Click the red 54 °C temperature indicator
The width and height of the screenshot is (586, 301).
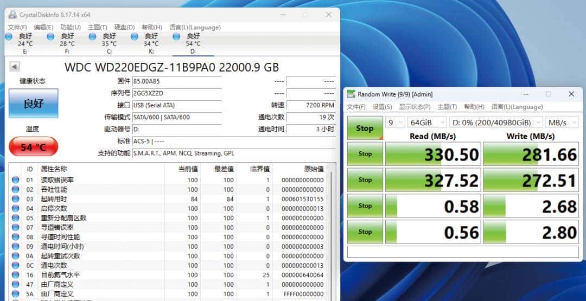coord(33,147)
